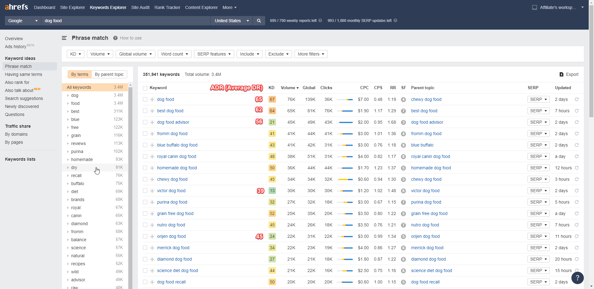Open Content Explorer in top navigation
The image size is (594, 289).
[201, 7]
